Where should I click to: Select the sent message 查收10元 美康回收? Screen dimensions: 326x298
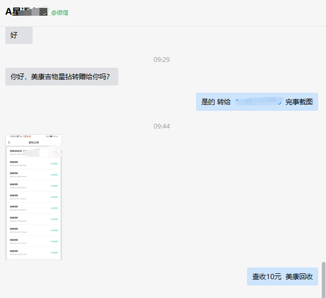282,276
